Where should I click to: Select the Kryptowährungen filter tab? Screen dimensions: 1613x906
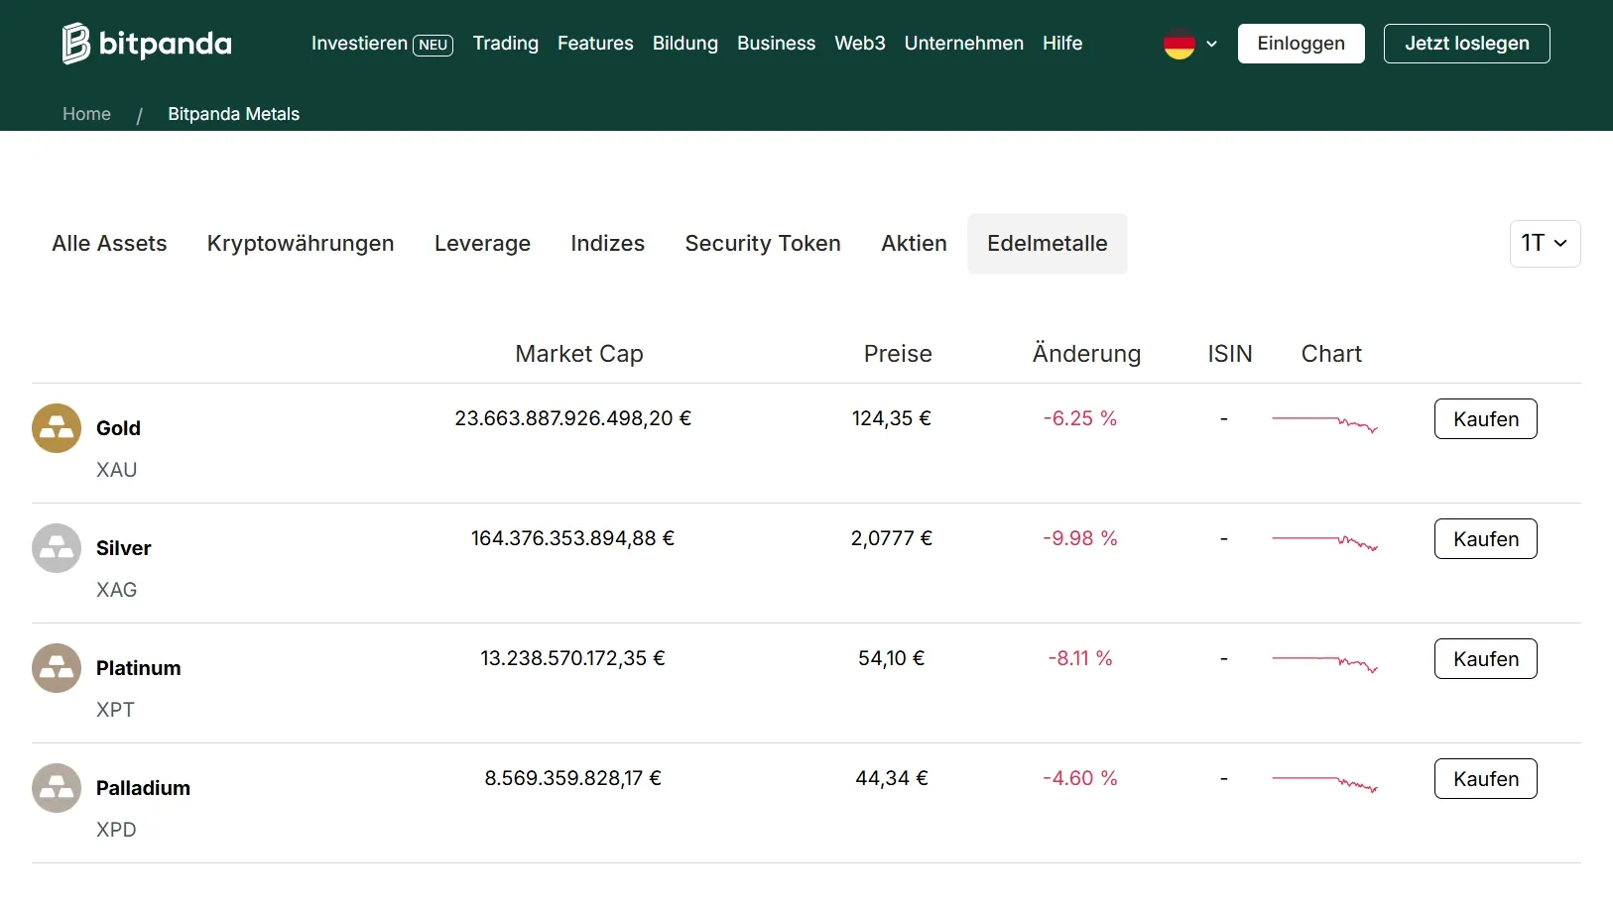pos(300,243)
